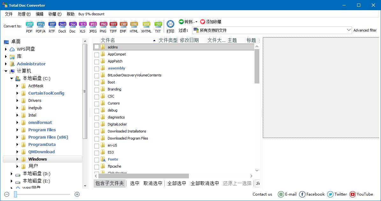
Task: Open the Advanced filter link
Action: tap(365, 30)
